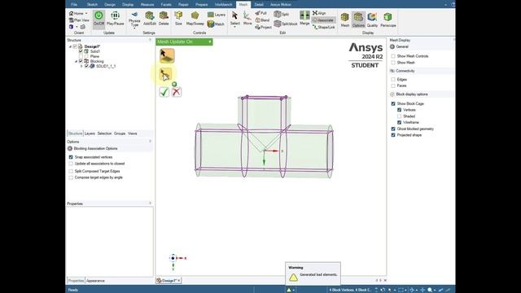Show the Mesh display icon

[345, 20]
